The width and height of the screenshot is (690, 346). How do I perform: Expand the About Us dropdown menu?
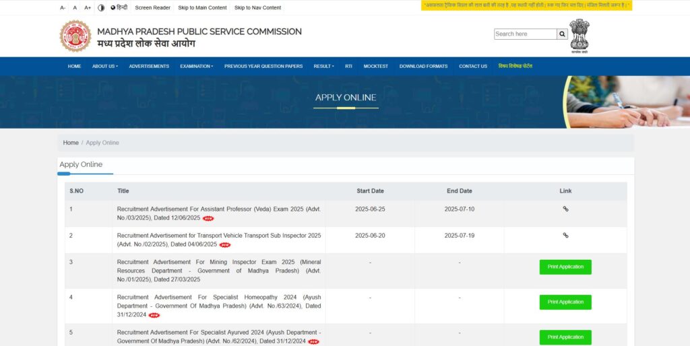click(104, 66)
